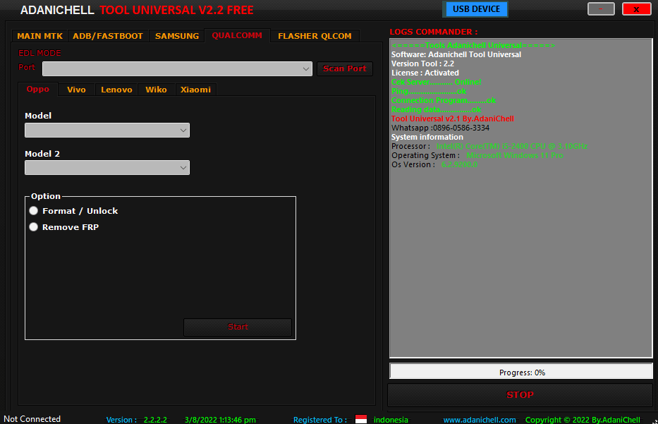This screenshot has height=424, width=658.
Task: Select the SAMSUNG tab
Action: click(175, 35)
